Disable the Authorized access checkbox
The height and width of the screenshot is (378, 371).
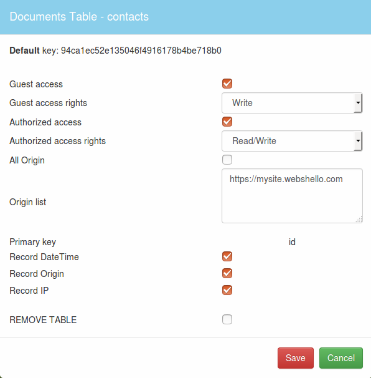227,122
